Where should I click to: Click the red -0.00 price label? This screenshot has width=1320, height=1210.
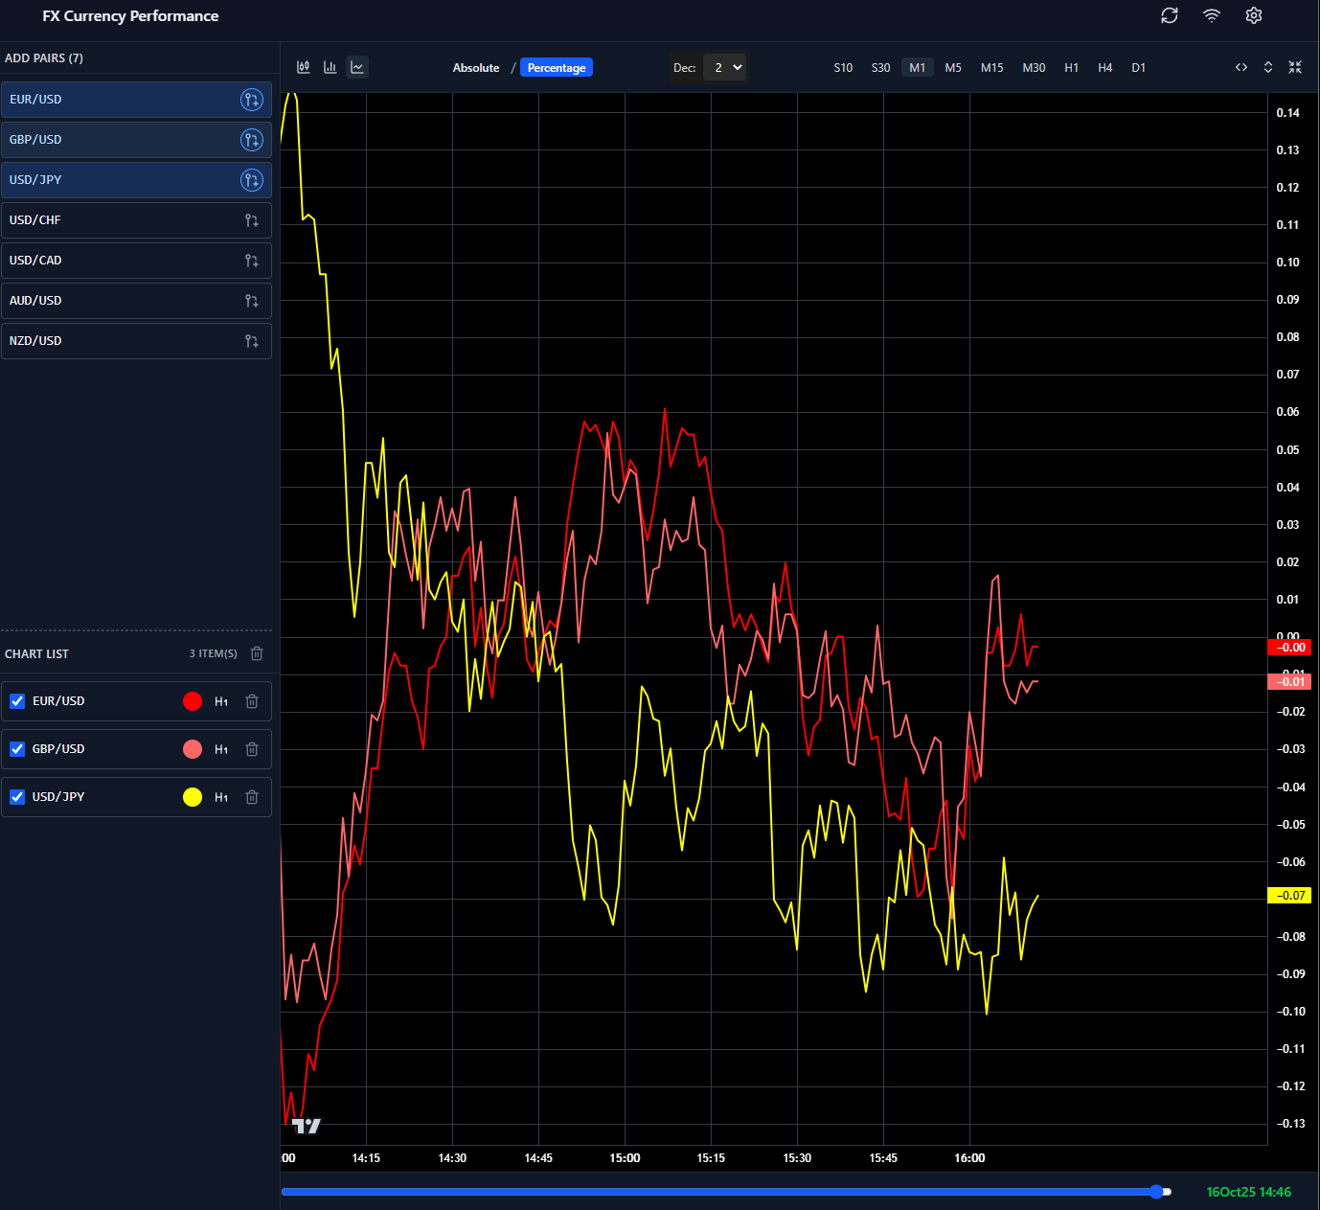(x=1289, y=648)
